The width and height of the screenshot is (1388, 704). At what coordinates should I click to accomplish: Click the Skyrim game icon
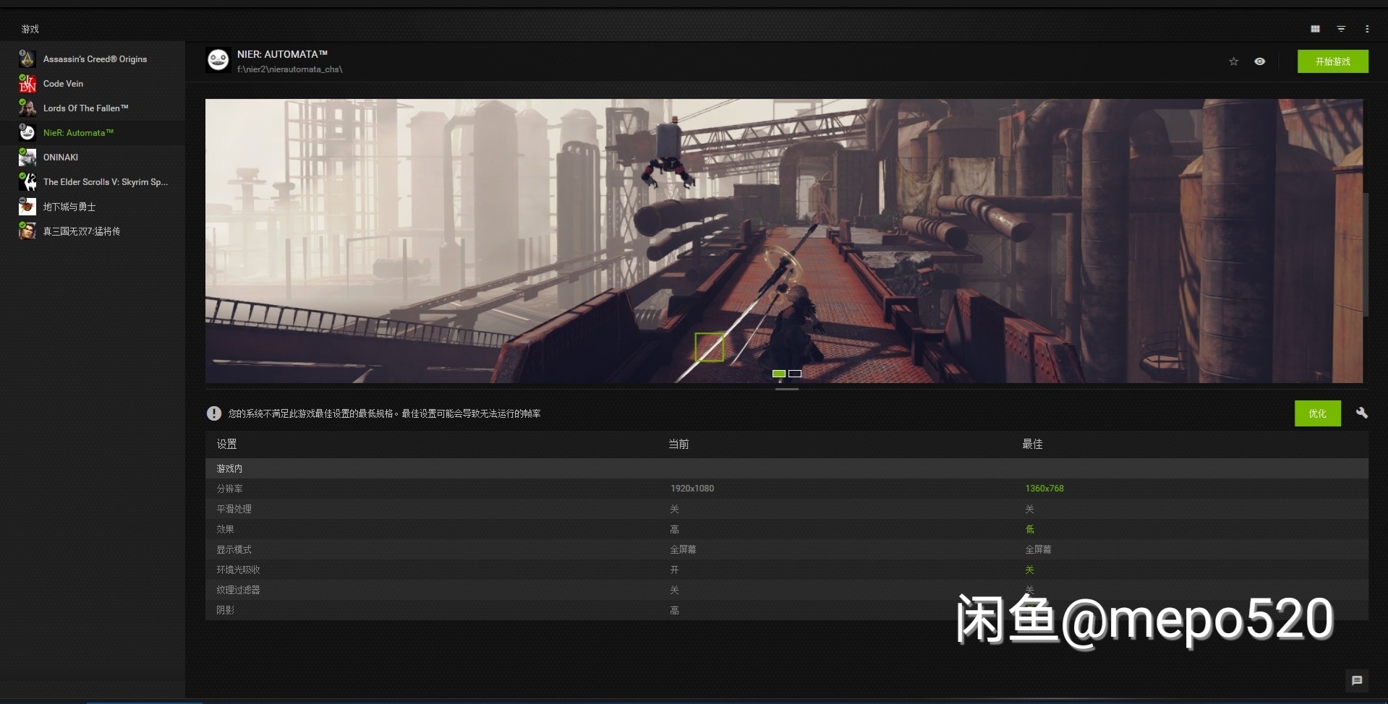(27, 182)
